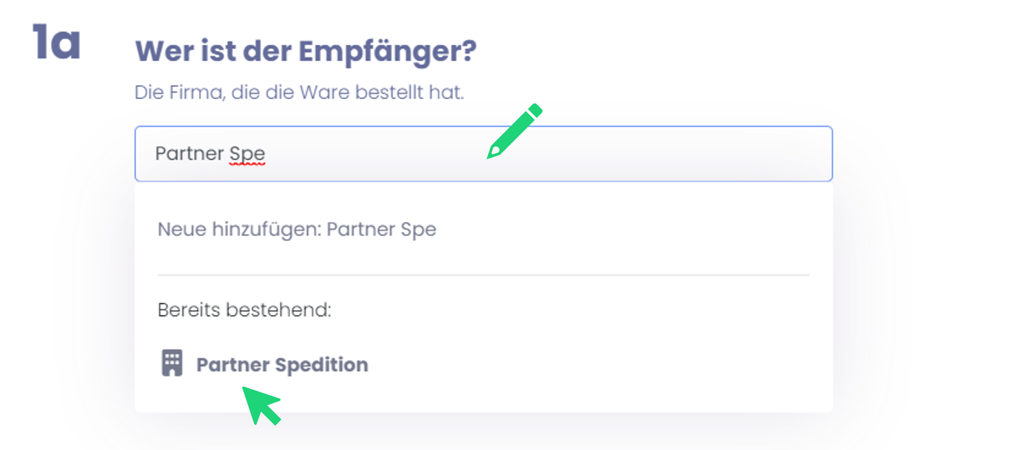The width and height of the screenshot is (1029, 450).
Task: Click the heading "Wer ist der Empfänger?"
Action: 306,51
